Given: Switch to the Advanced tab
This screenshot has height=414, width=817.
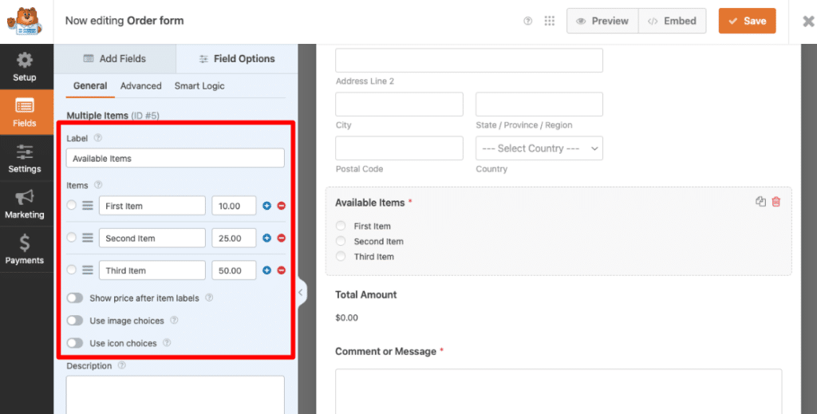Looking at the screenshot, I should pyautogui.click(x=140, y=86).
